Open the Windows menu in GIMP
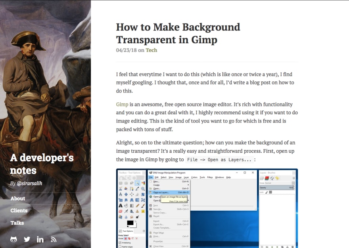 click(x=219, y=177)
